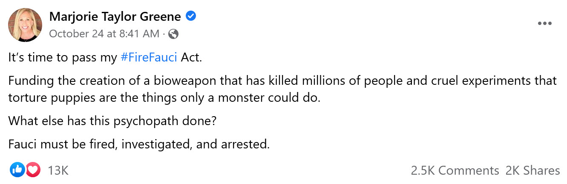Click the blue verified badge icon
567x184 pixels.
coord(191,17)
